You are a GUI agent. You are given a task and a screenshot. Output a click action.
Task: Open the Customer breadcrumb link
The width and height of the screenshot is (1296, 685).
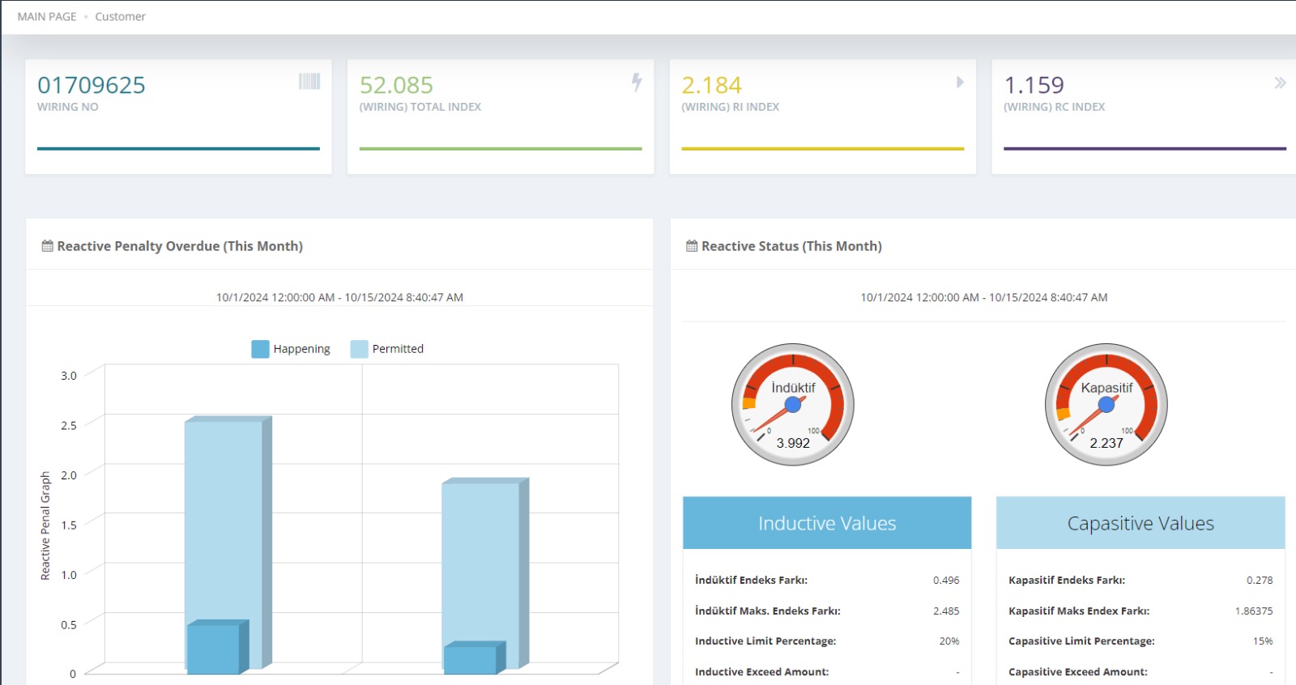point(120,16)
